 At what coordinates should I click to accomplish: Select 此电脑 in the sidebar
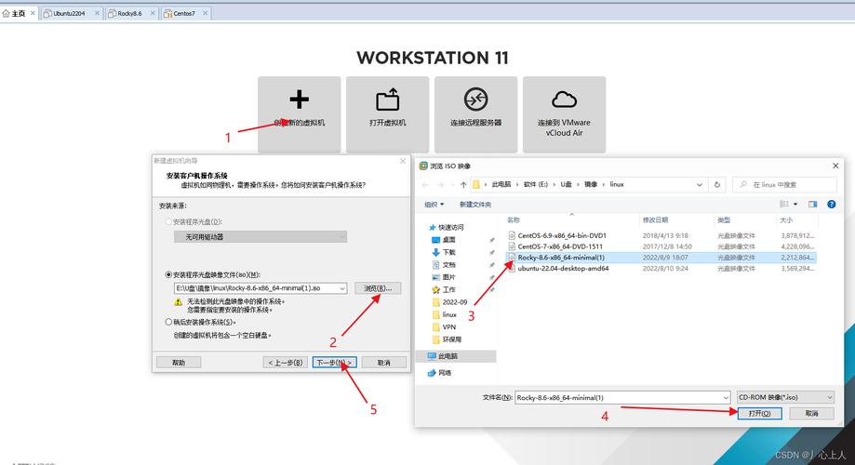(x=456, y=356)
